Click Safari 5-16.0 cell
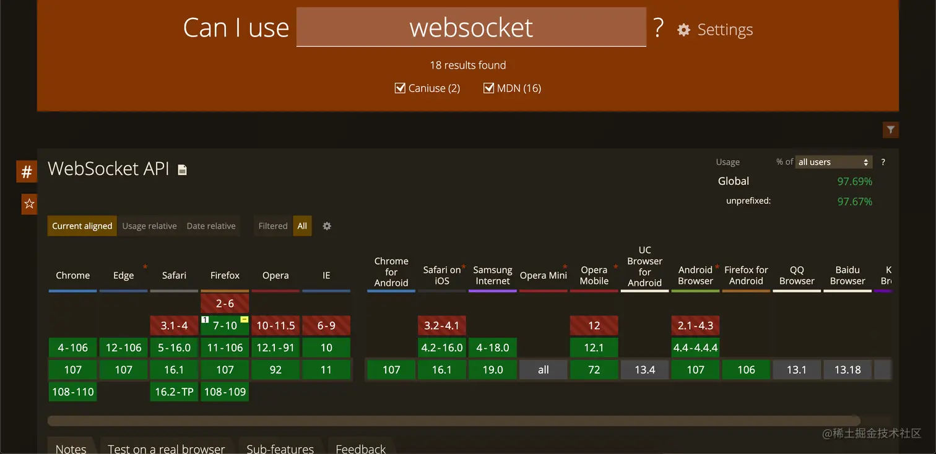The width and height of the screenshot is (936, 454). coord(174,348)
